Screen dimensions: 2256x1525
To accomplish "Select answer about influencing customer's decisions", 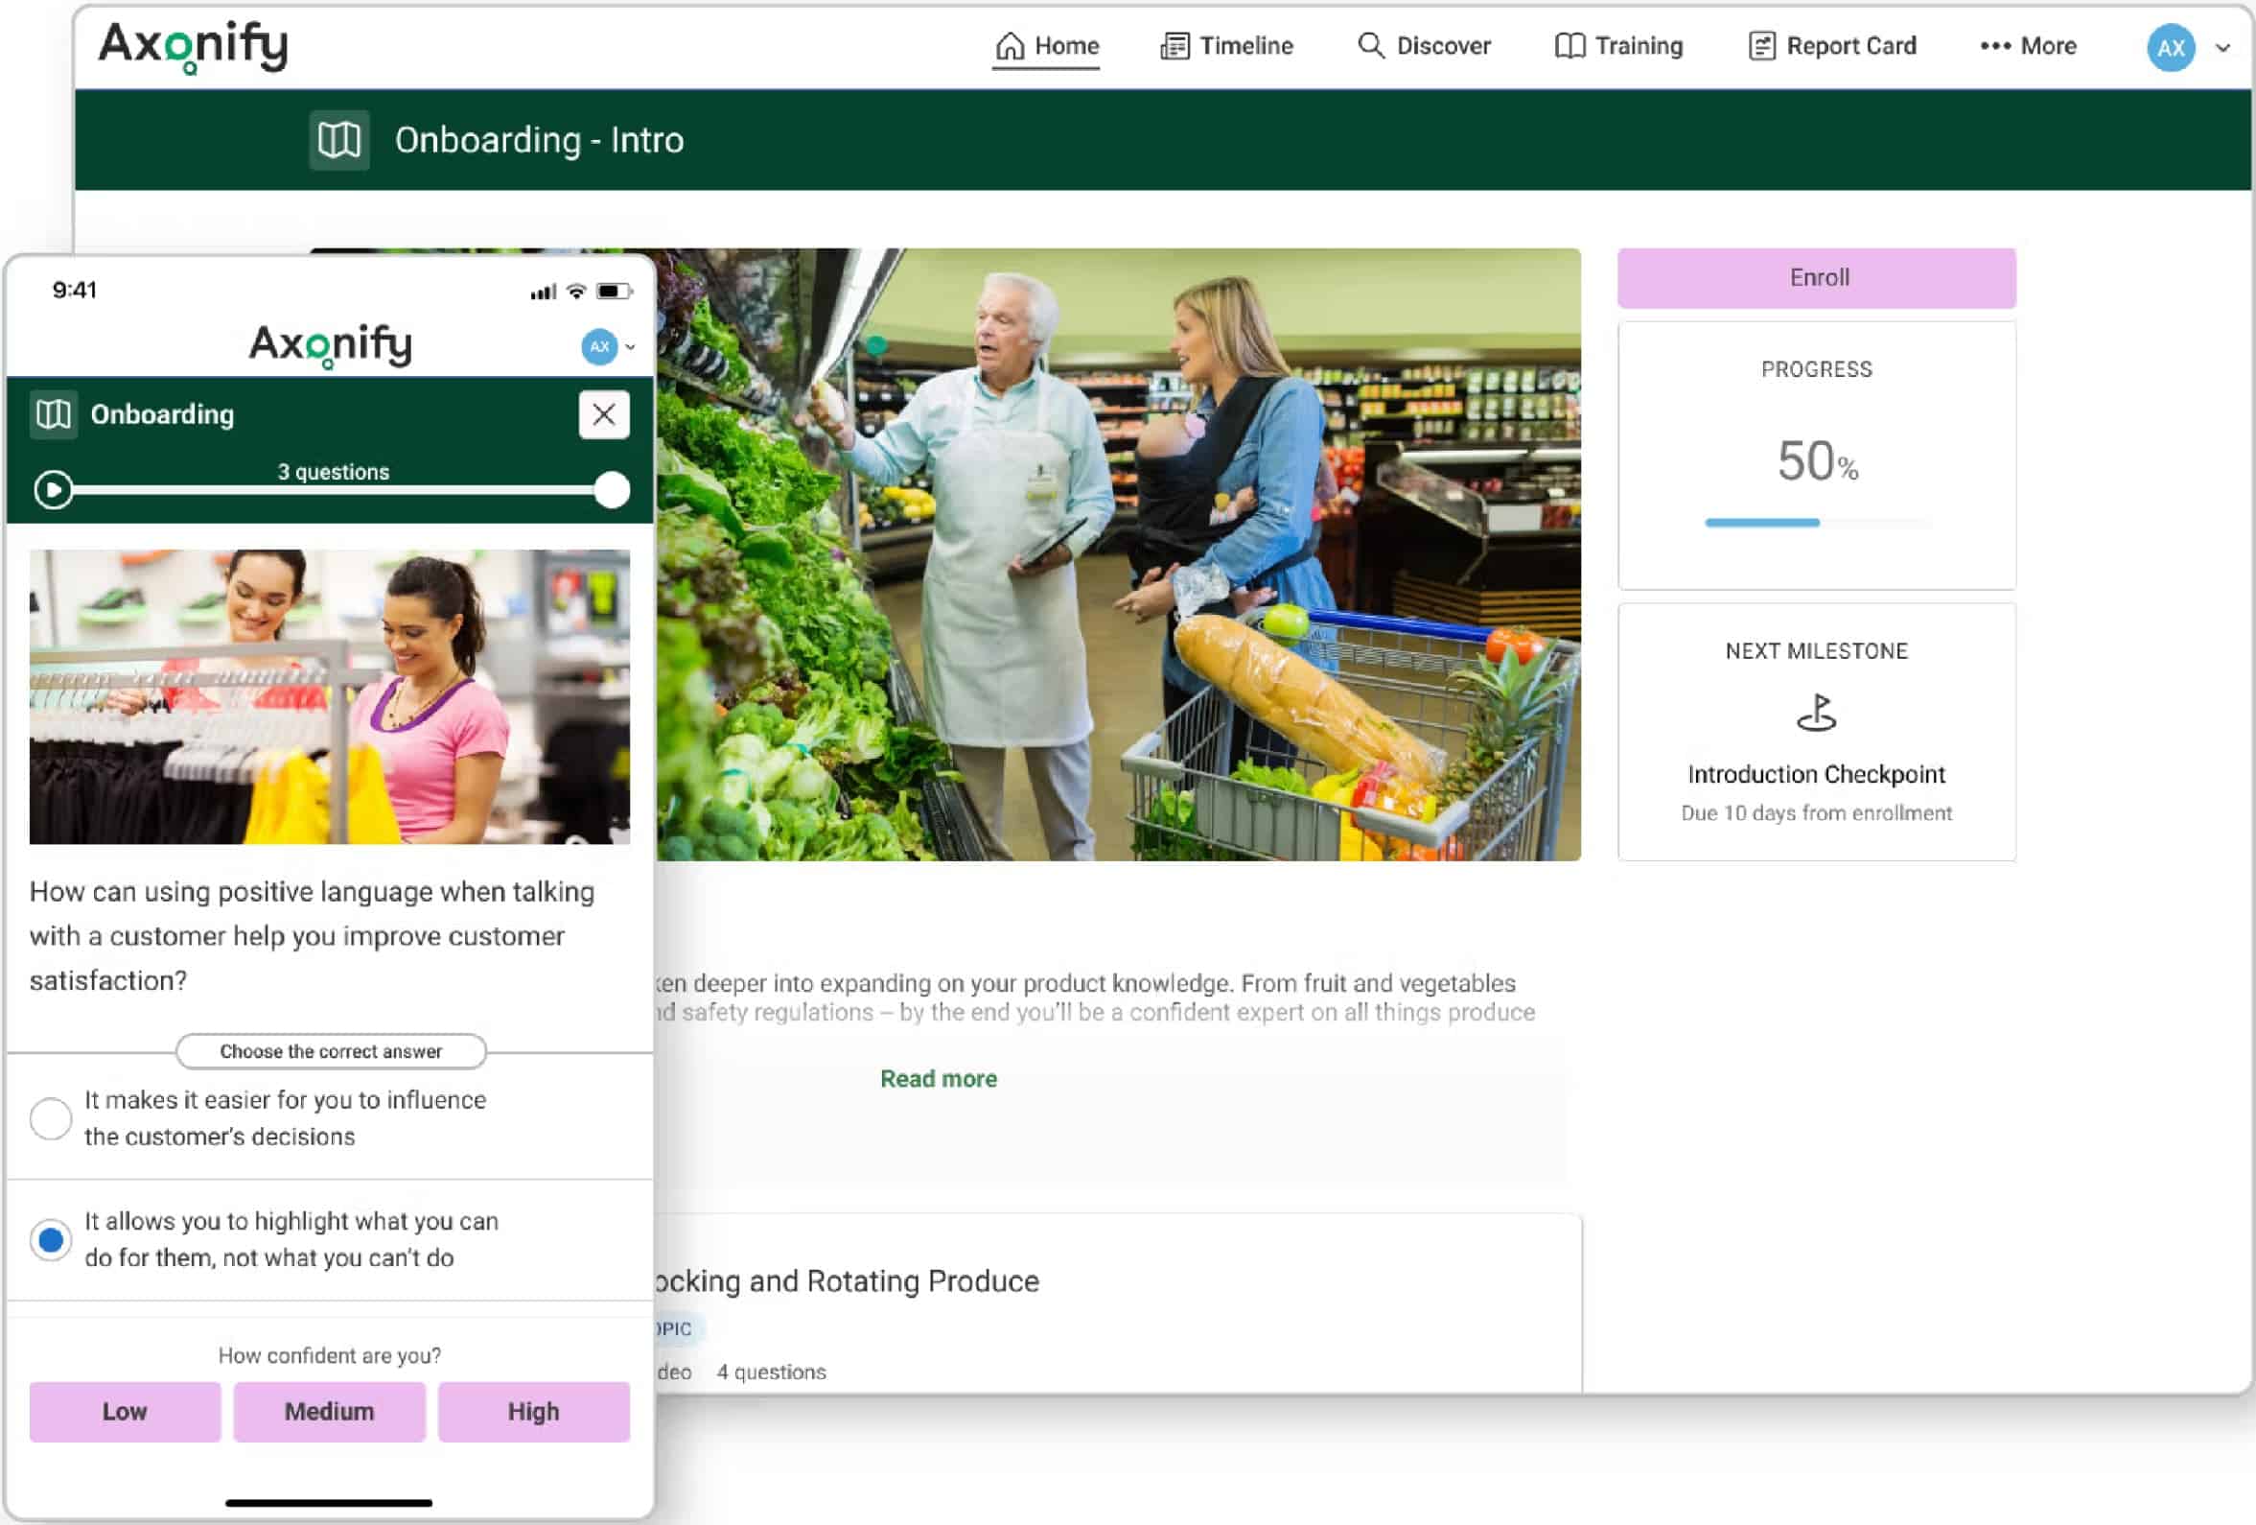I will coord(51,1119).
